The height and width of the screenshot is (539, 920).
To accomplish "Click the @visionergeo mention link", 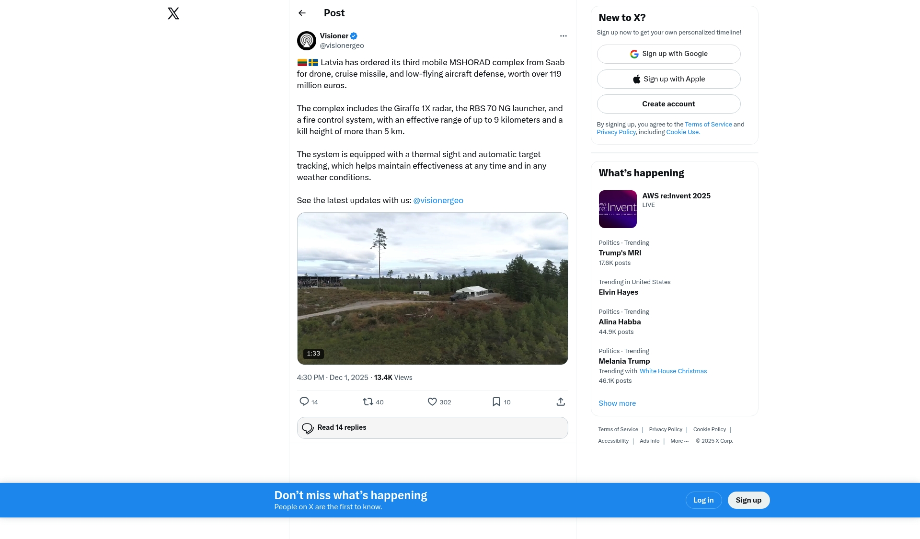I will [438, 200].
